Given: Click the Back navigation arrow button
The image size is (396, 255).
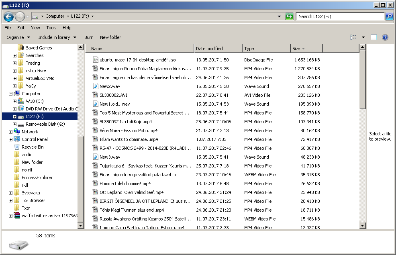Looking at the screenshot, I should (x=9, y=16).
